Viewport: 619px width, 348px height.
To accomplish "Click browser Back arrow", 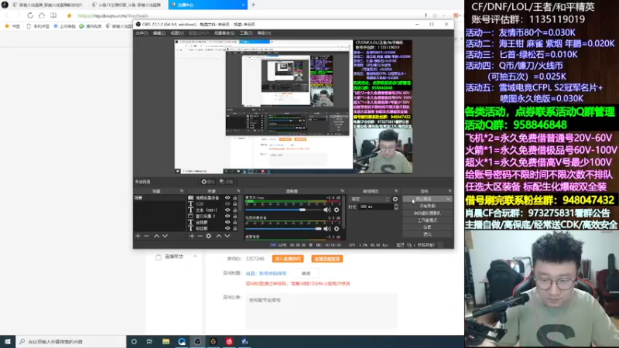I will pyautogui.click(x=7, y=15).
